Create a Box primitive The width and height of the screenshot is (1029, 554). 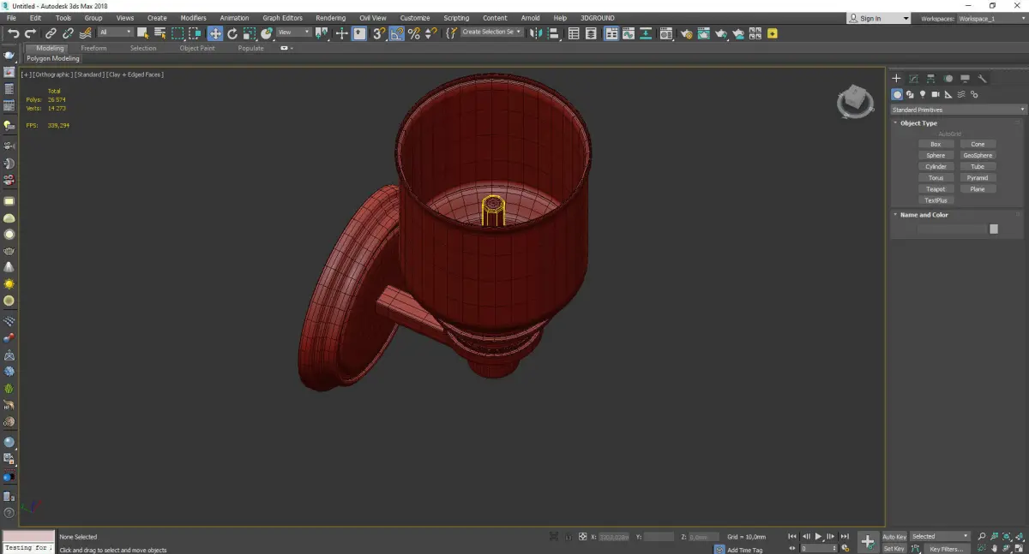[936, 145]
